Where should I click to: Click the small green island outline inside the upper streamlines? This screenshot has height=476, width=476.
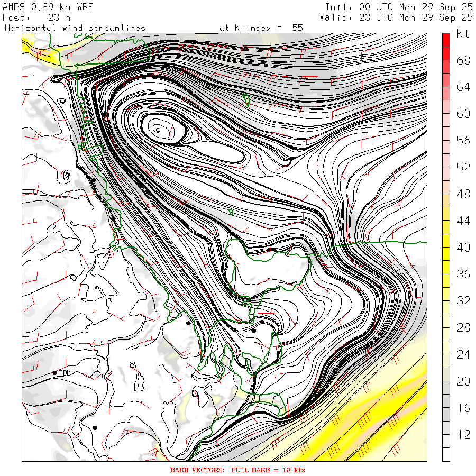coord(246,98)
